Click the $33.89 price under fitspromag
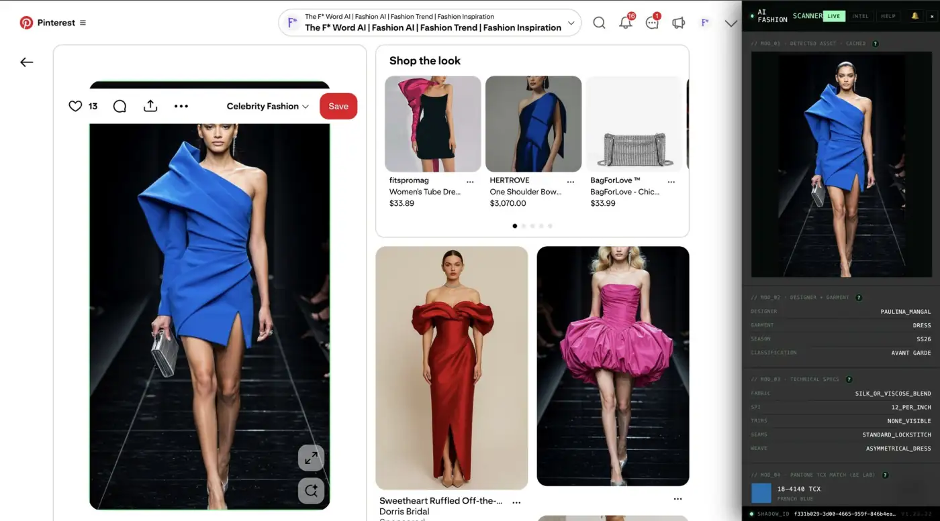The height and width of the screenshot is (521, 940). (x=402, y=203)
